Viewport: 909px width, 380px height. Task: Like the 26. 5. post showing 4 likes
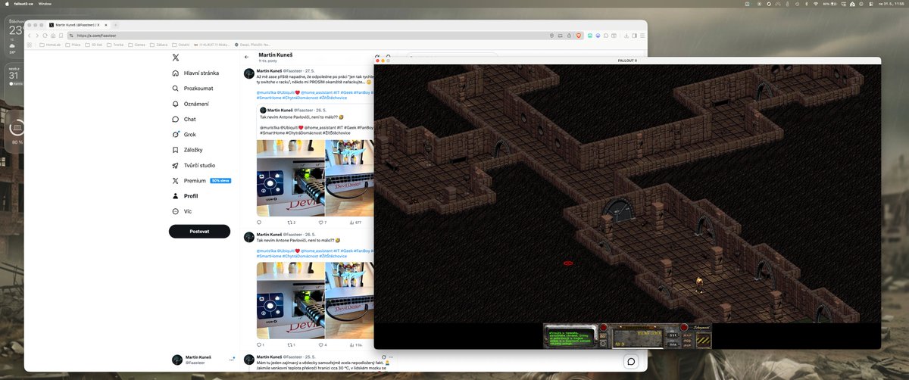click(321, 344)
